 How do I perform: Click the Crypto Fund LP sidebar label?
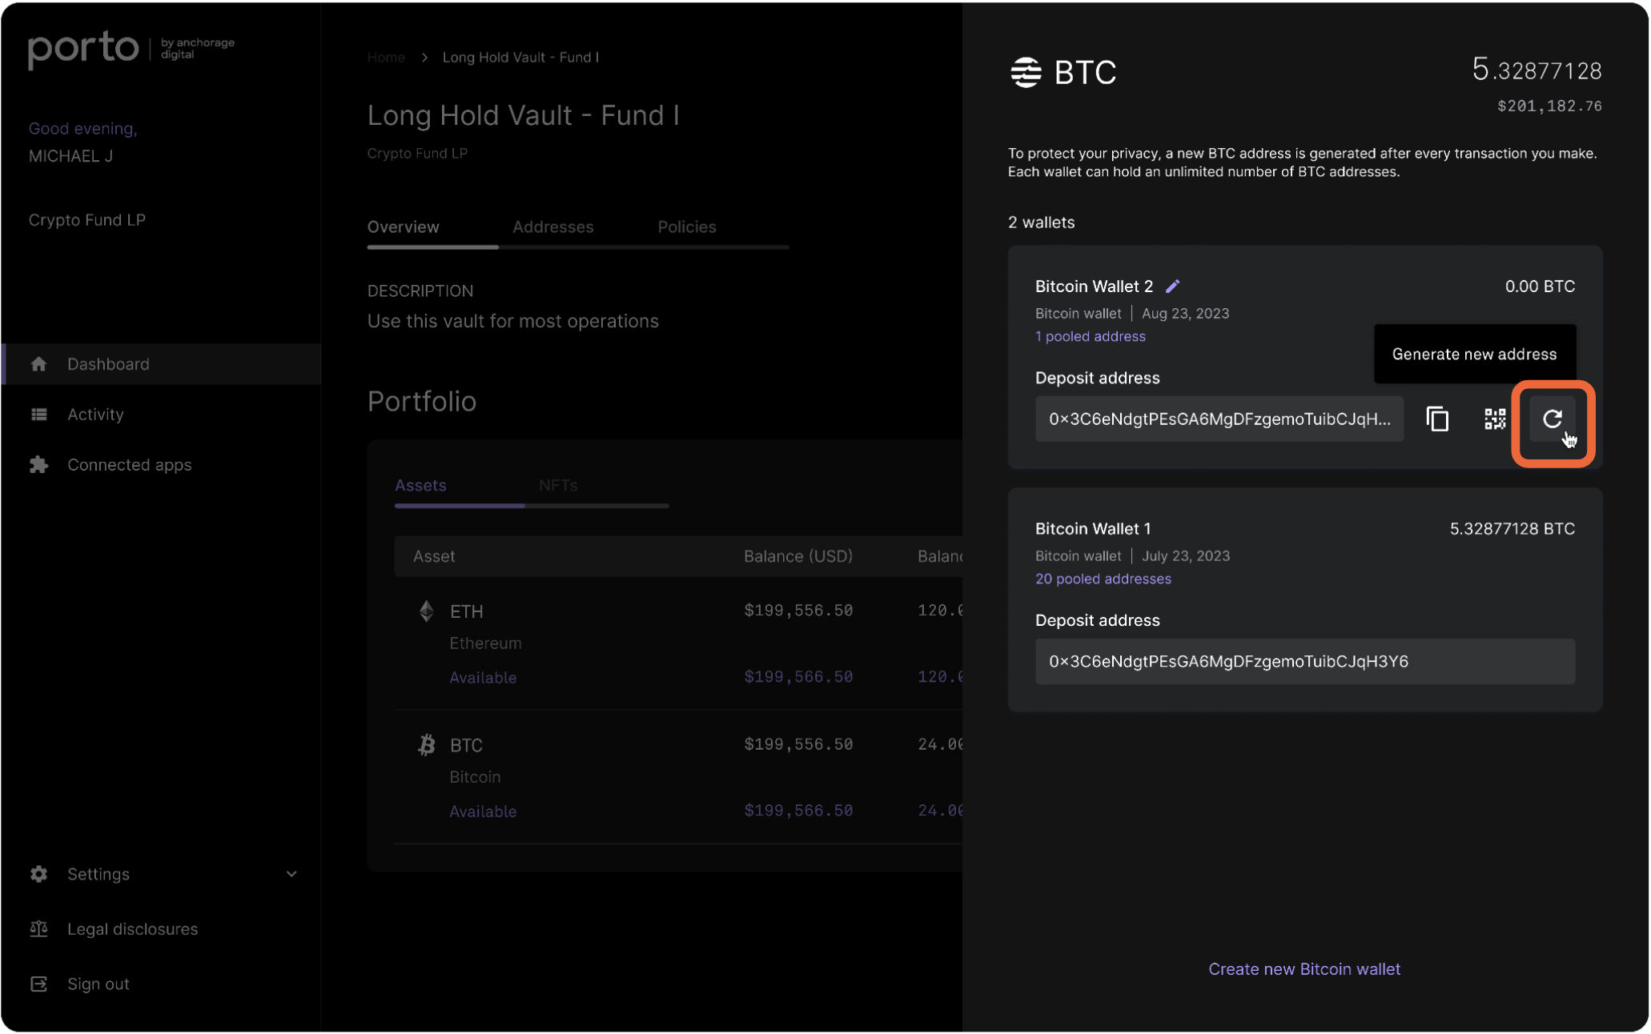coord(87,220)
